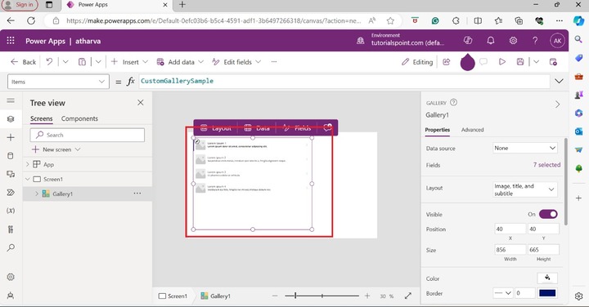Switch to the Properties tab
Viewport: 589px width, 307px height.
(437, 130)
